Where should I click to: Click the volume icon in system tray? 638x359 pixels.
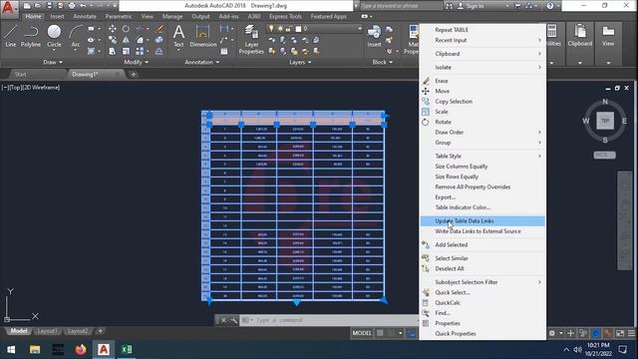click(x=577, y=349)
